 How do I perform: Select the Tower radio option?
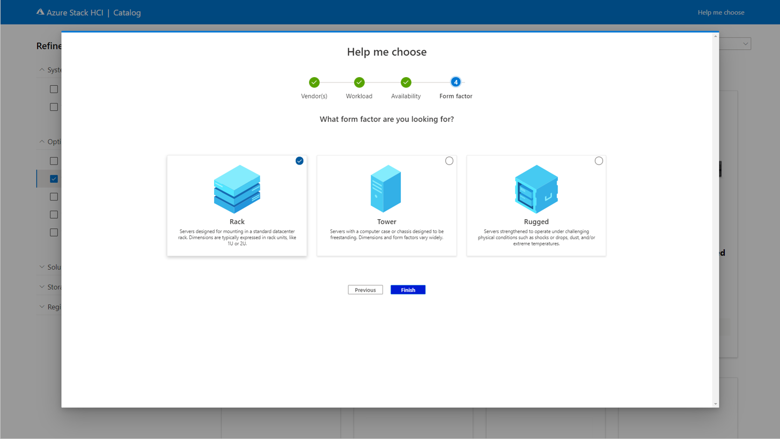449,161
